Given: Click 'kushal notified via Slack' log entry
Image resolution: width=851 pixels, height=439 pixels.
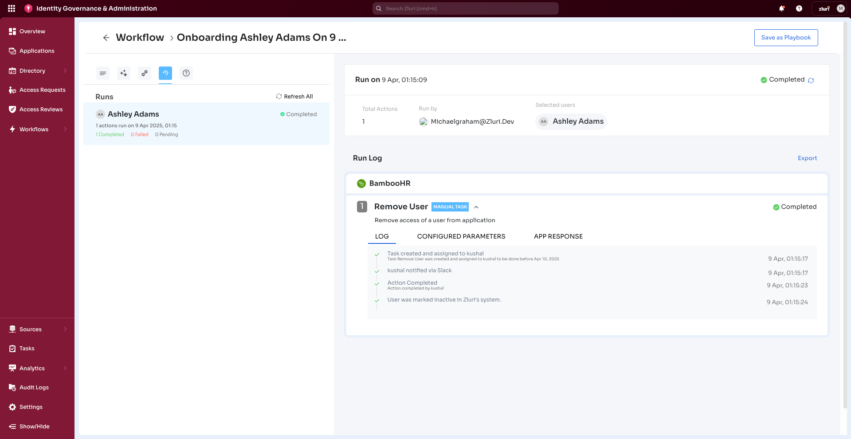Looking at the screenshot, I should (x=420, y=270).
